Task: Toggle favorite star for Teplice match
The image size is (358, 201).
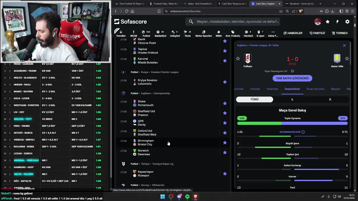Action: 225,51
